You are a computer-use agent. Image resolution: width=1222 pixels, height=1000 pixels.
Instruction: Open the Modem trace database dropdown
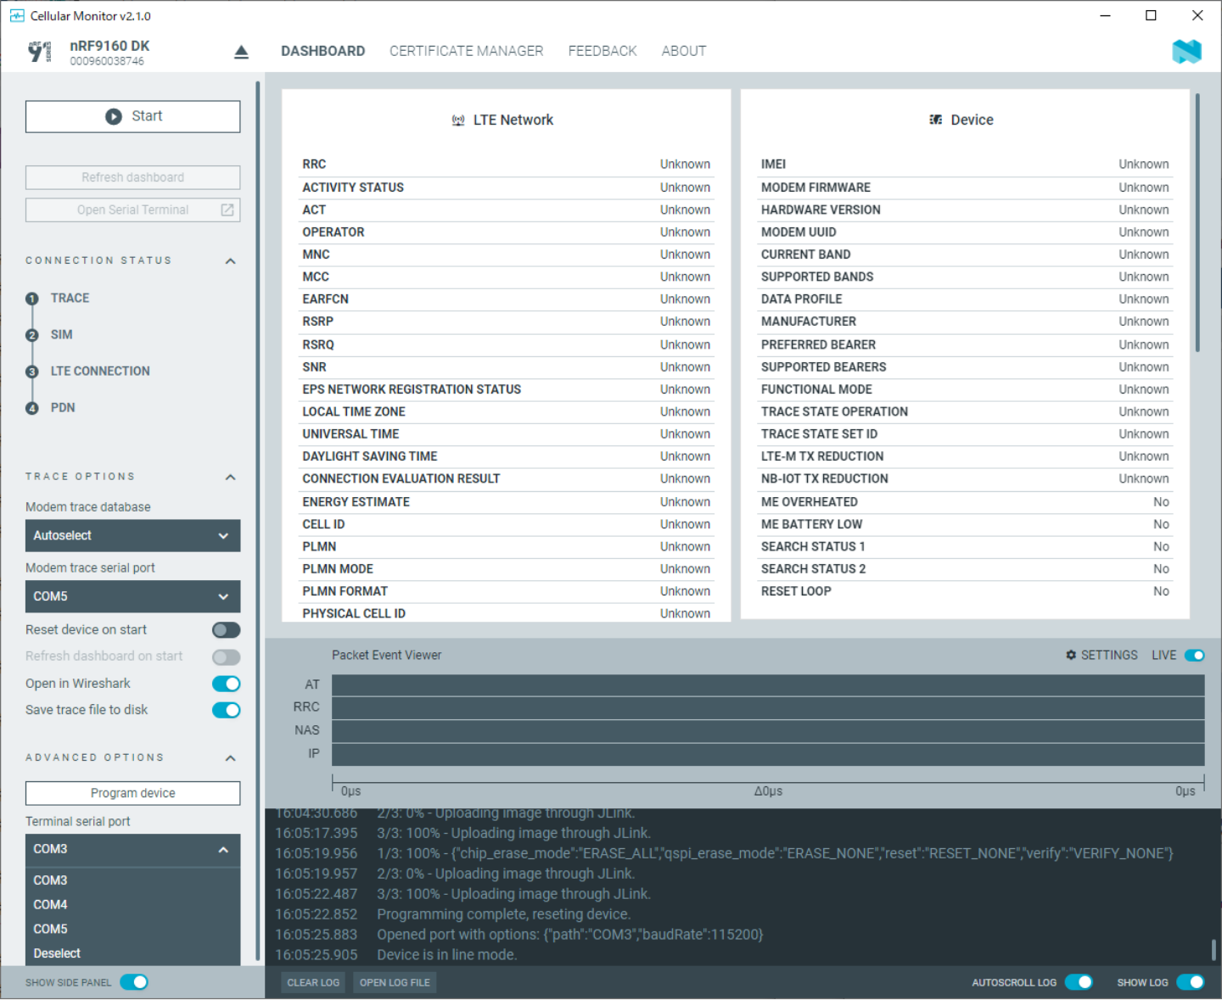click(x=132, y=535)
